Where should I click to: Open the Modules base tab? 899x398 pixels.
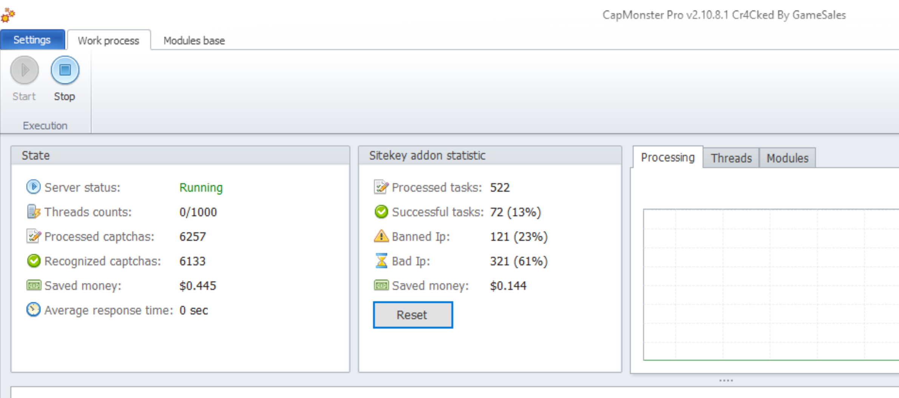pyautogui.click(x=194, y=40)
